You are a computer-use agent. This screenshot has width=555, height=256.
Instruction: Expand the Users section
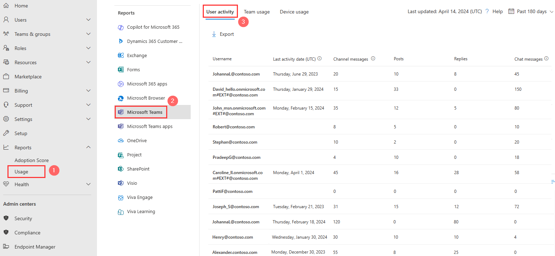pos(88,20)
